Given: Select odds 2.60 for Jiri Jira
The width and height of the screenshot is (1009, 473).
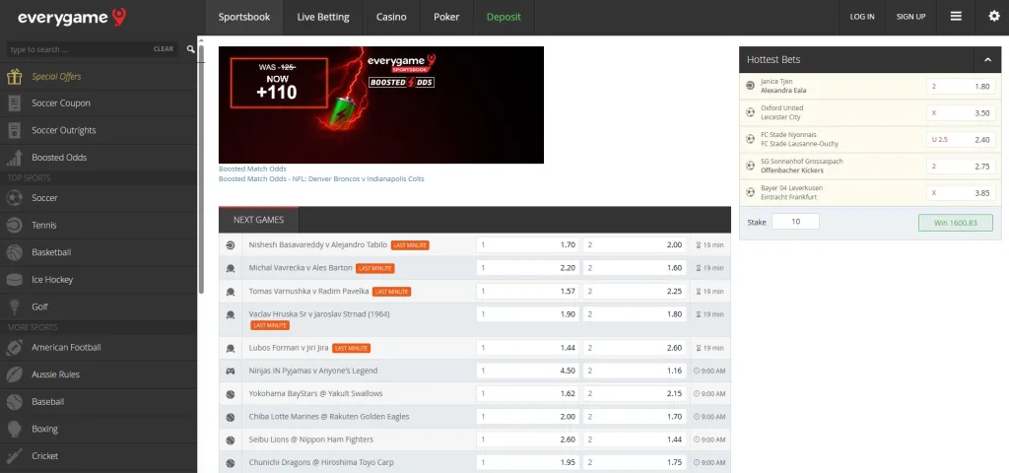Looking at the screenshot, I should [634, 348].
